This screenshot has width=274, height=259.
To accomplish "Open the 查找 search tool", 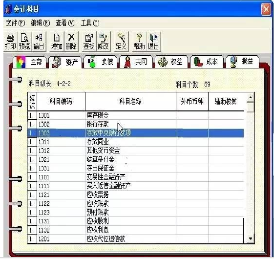I will click(89, 41).
